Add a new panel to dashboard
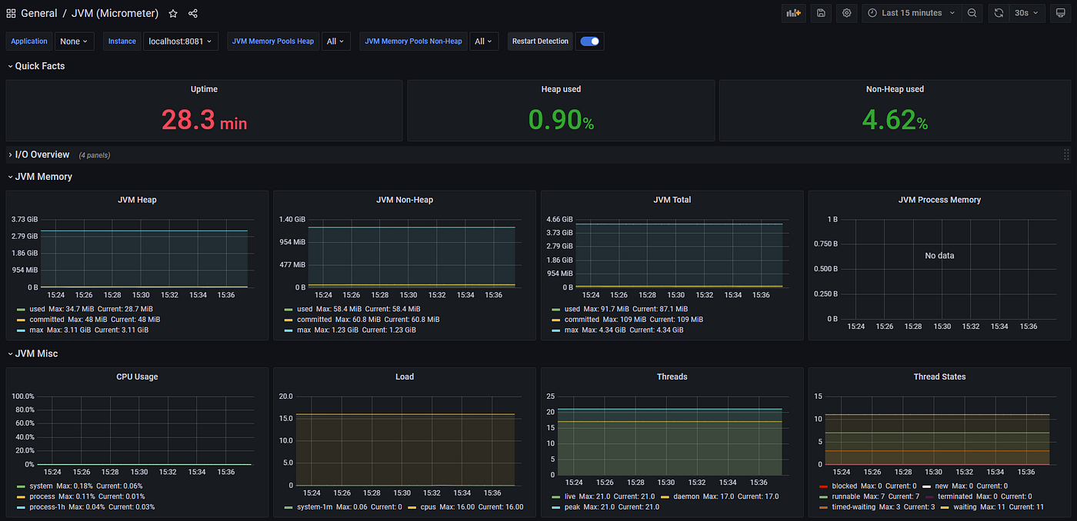The image size is (1077, 521). pos(792,13)
